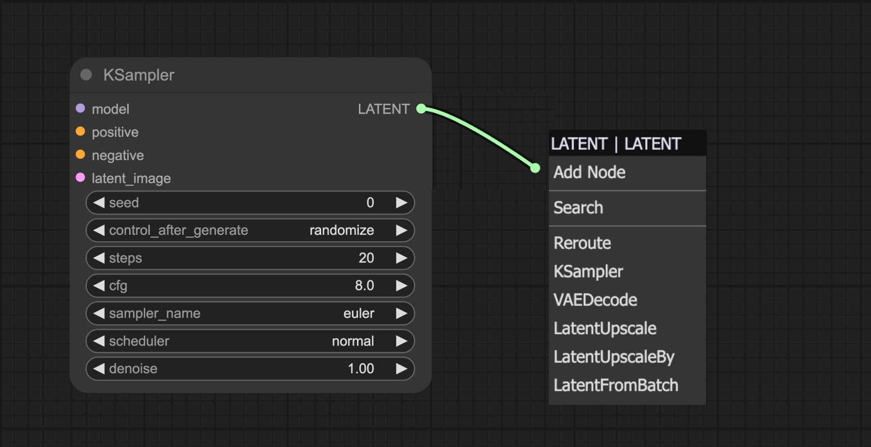Image resolution: width=871 pixels, height=447 pixels.
Task: Click the orange positive input socket
Action: [81, 132]
